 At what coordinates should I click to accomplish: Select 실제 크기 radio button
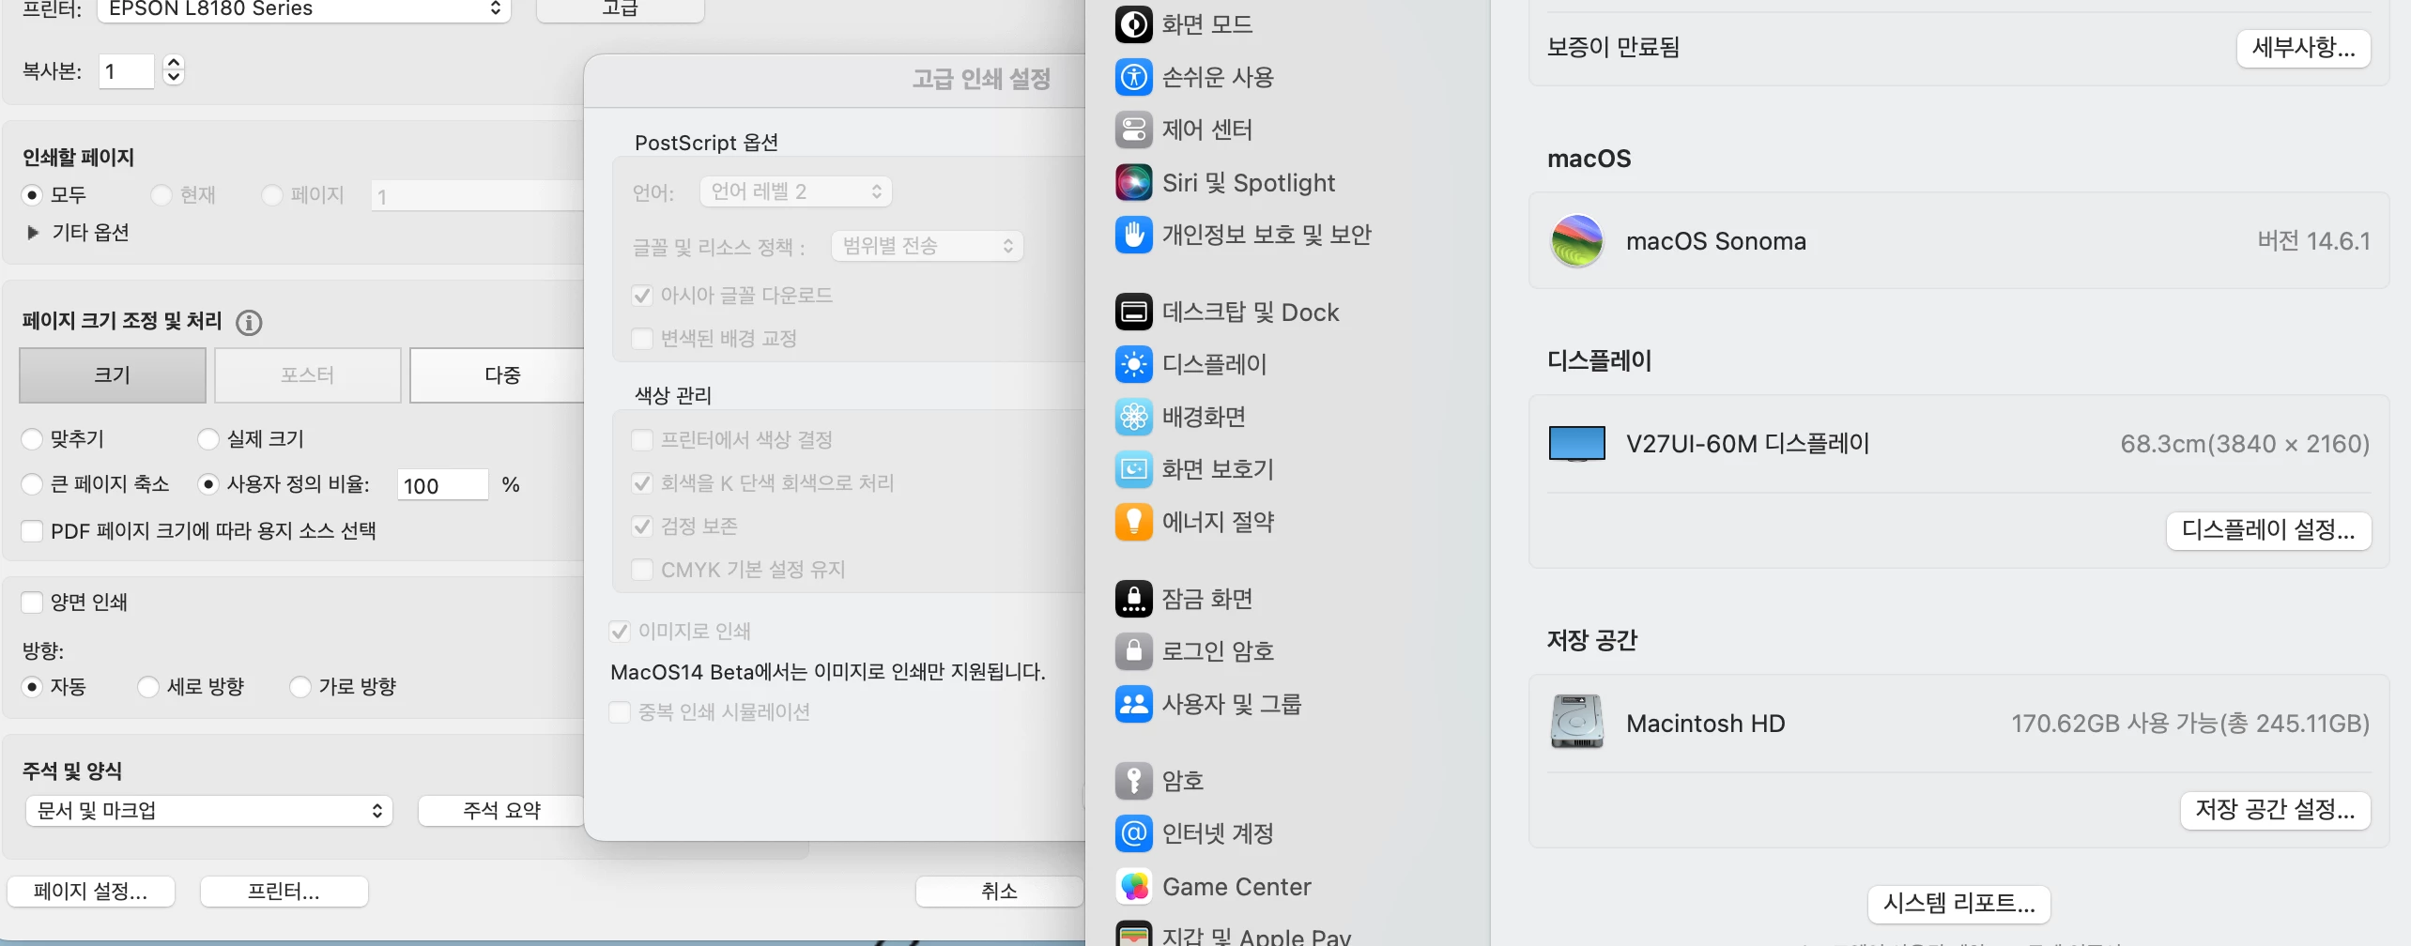(x=208, y=439)
